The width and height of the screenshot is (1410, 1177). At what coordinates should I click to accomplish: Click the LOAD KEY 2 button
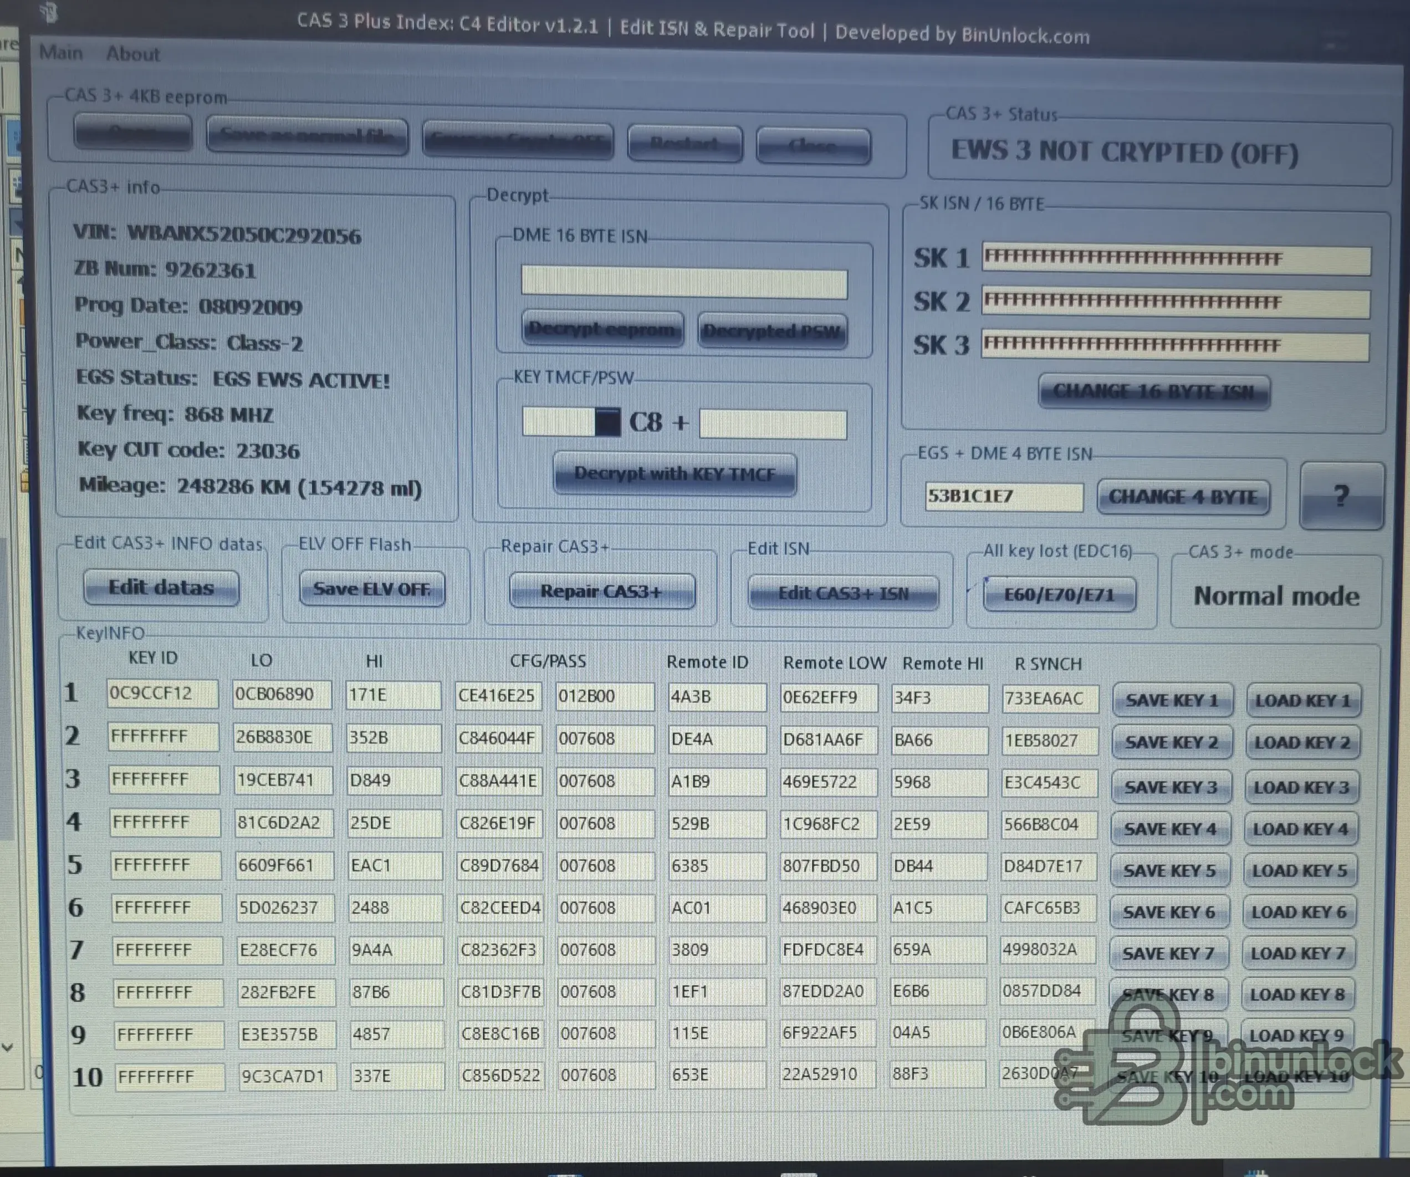click(1302, 743)
